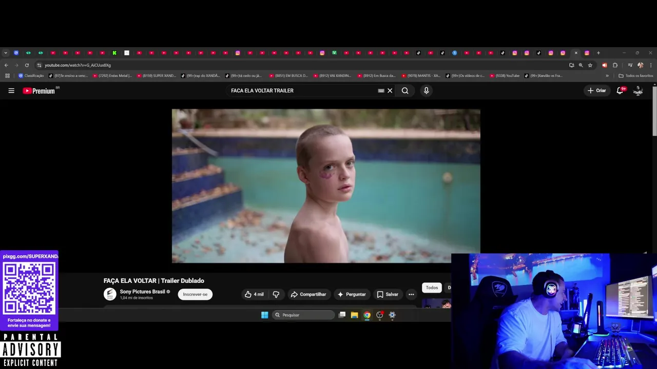Open the (9338) YouTube bookmark
This screenshot has width=657, height=369.
tap(505, 76)
